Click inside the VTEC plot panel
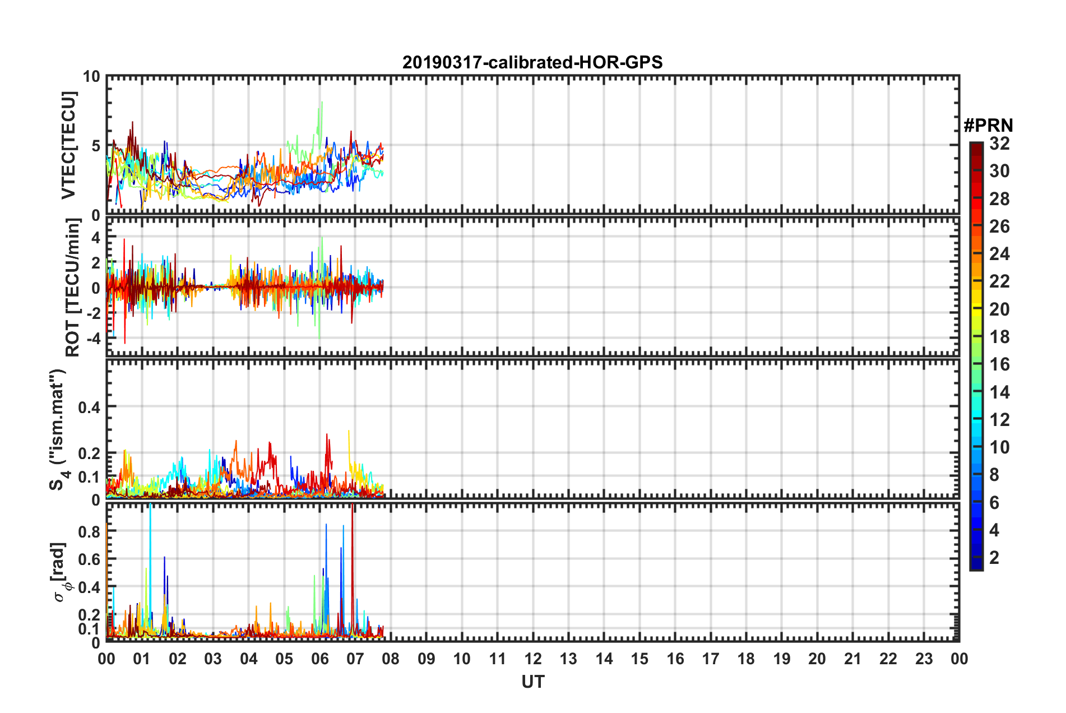 coord(533,145)
